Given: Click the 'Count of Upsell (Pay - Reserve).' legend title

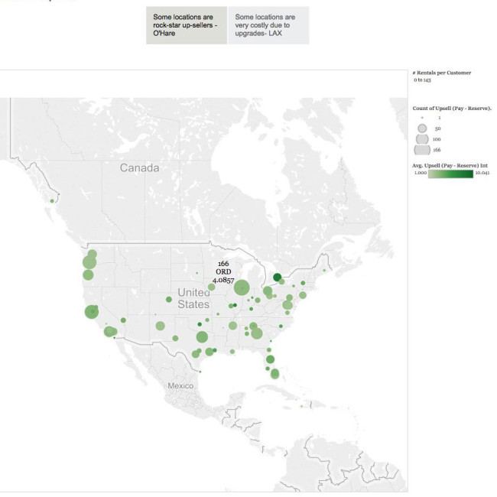Looking at the screenshot, I should coord(452,108).
